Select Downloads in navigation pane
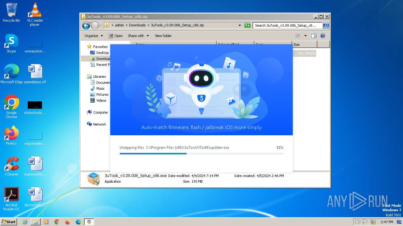This screenshot has height=226, width=403. tap(100, 59)
